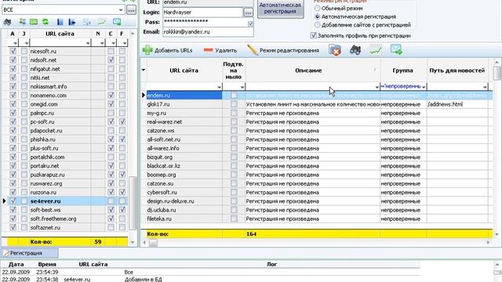Click the right table vertical scrollbar thumb
Screen dimensions: 502x282
click(497, 73)
